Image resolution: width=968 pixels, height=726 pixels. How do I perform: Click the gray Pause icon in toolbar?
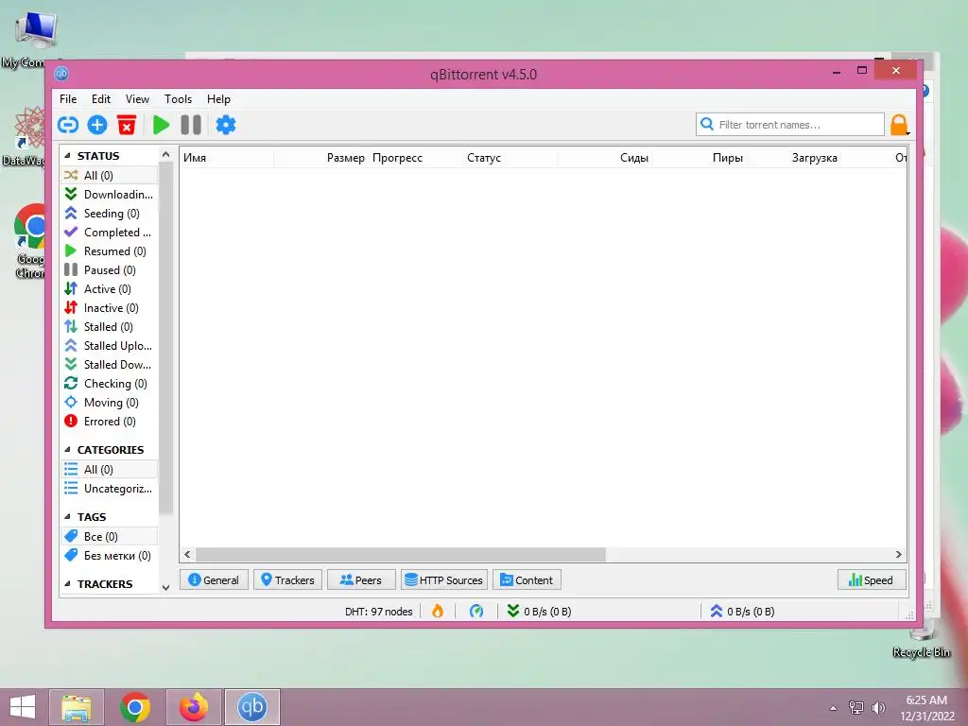pos(191,126)
